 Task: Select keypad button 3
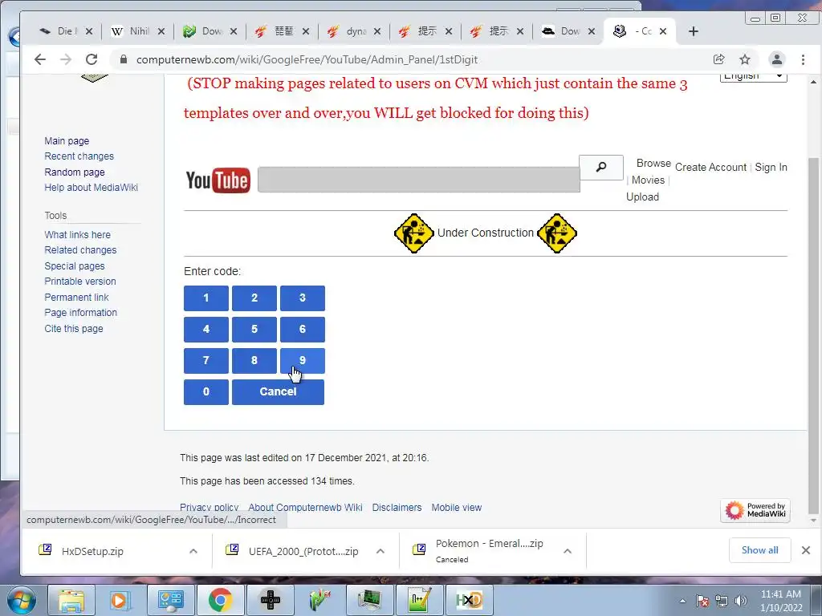coord(303,298)
